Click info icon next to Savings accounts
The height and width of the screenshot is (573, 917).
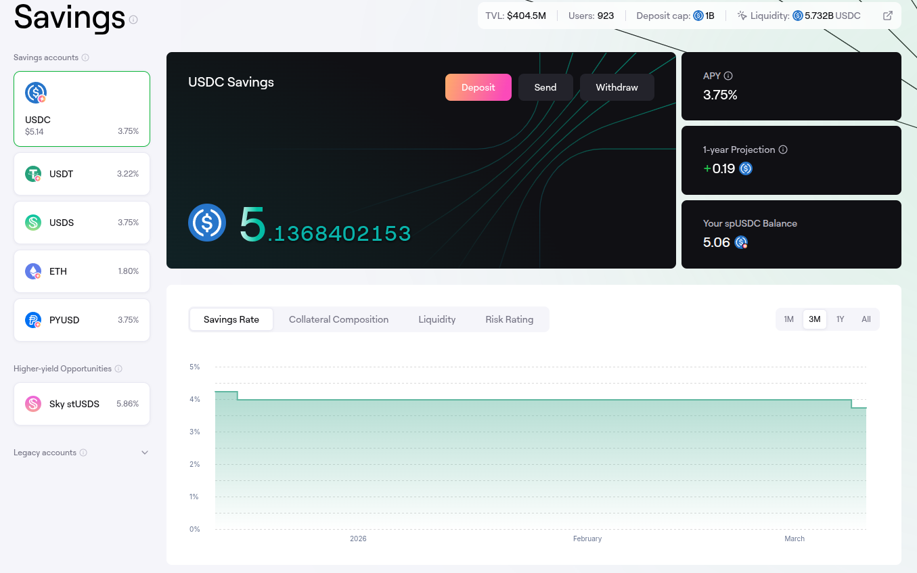pyautogui.click(x=85, y=58)
